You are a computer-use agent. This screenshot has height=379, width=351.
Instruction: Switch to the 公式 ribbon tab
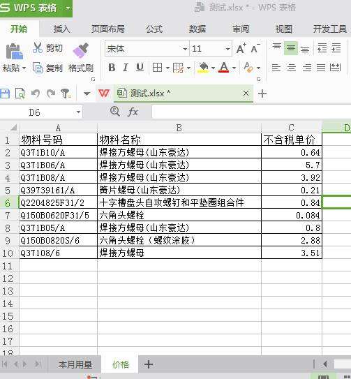(154, 29)
